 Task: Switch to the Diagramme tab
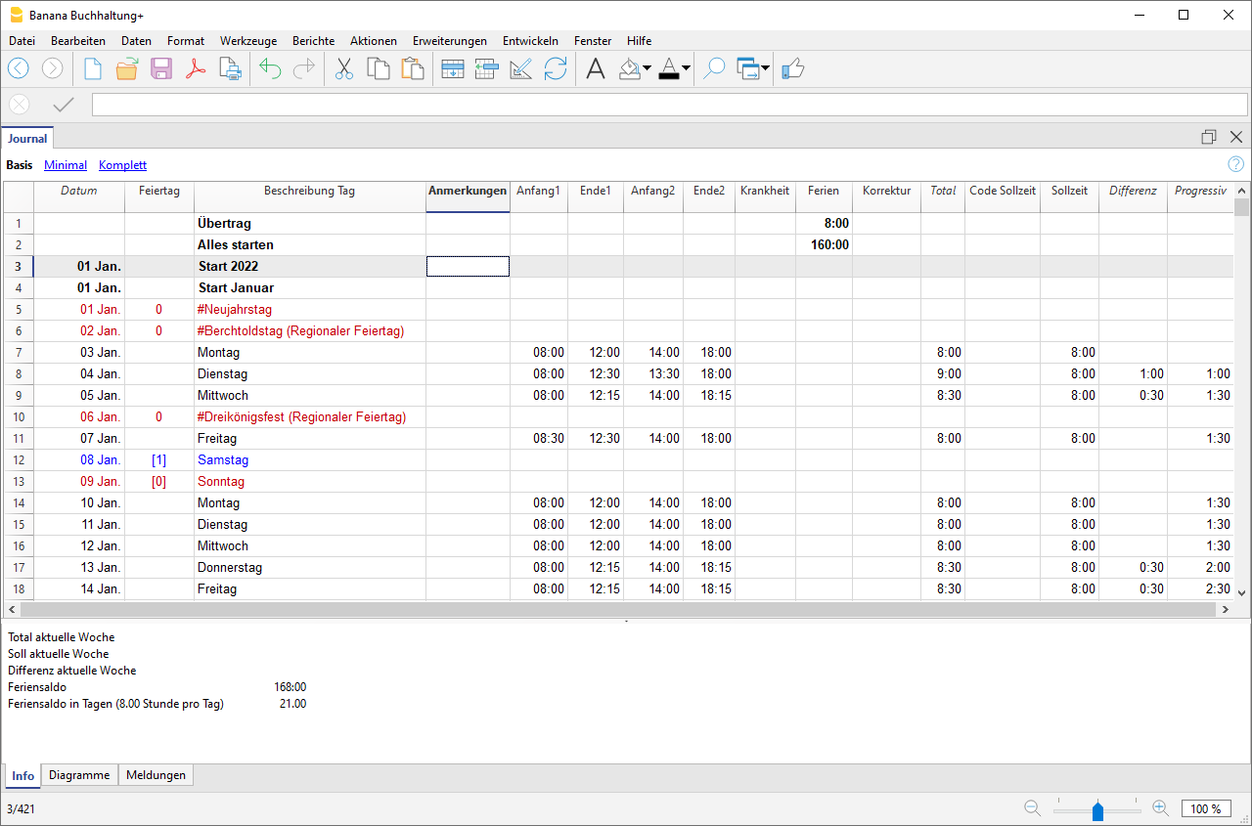[x=79, y=775]
